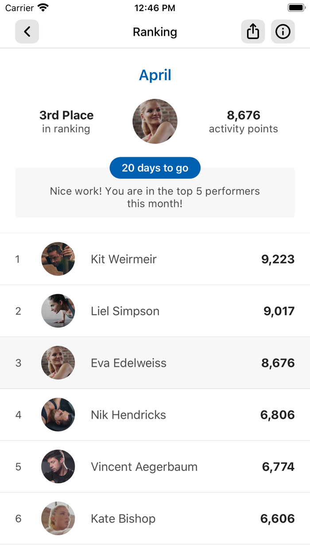Tap Liel Simpson's 9,017 score
Viewport: 310px width, 551px height.
pyautogui.click(x=279, y=311)
